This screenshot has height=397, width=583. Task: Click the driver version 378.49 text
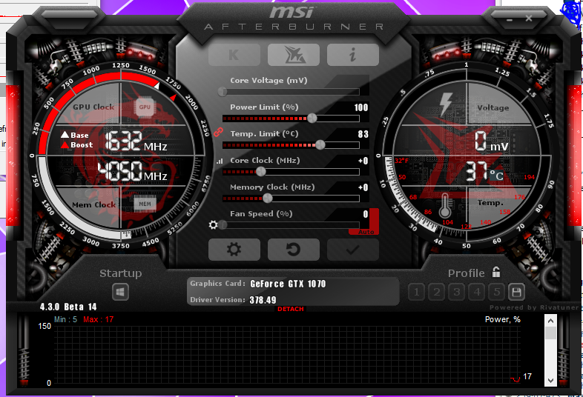point(263,300)
